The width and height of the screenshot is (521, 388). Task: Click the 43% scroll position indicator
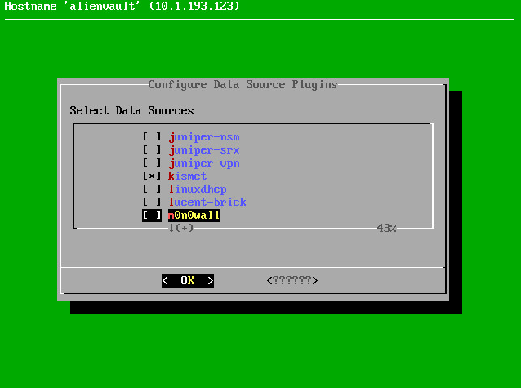coord(387,228)
